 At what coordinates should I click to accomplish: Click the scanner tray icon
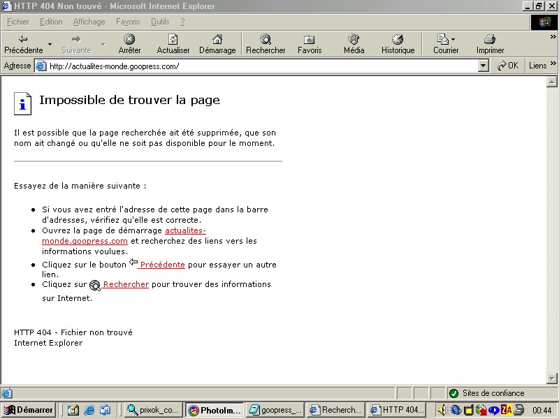(518, 410)
